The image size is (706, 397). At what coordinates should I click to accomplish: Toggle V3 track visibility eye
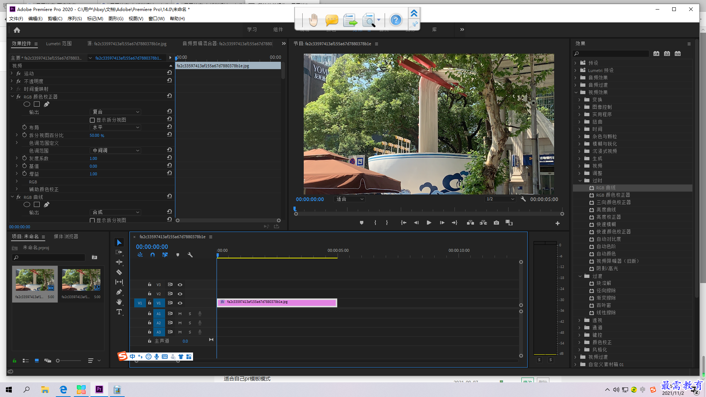(180, 285)
